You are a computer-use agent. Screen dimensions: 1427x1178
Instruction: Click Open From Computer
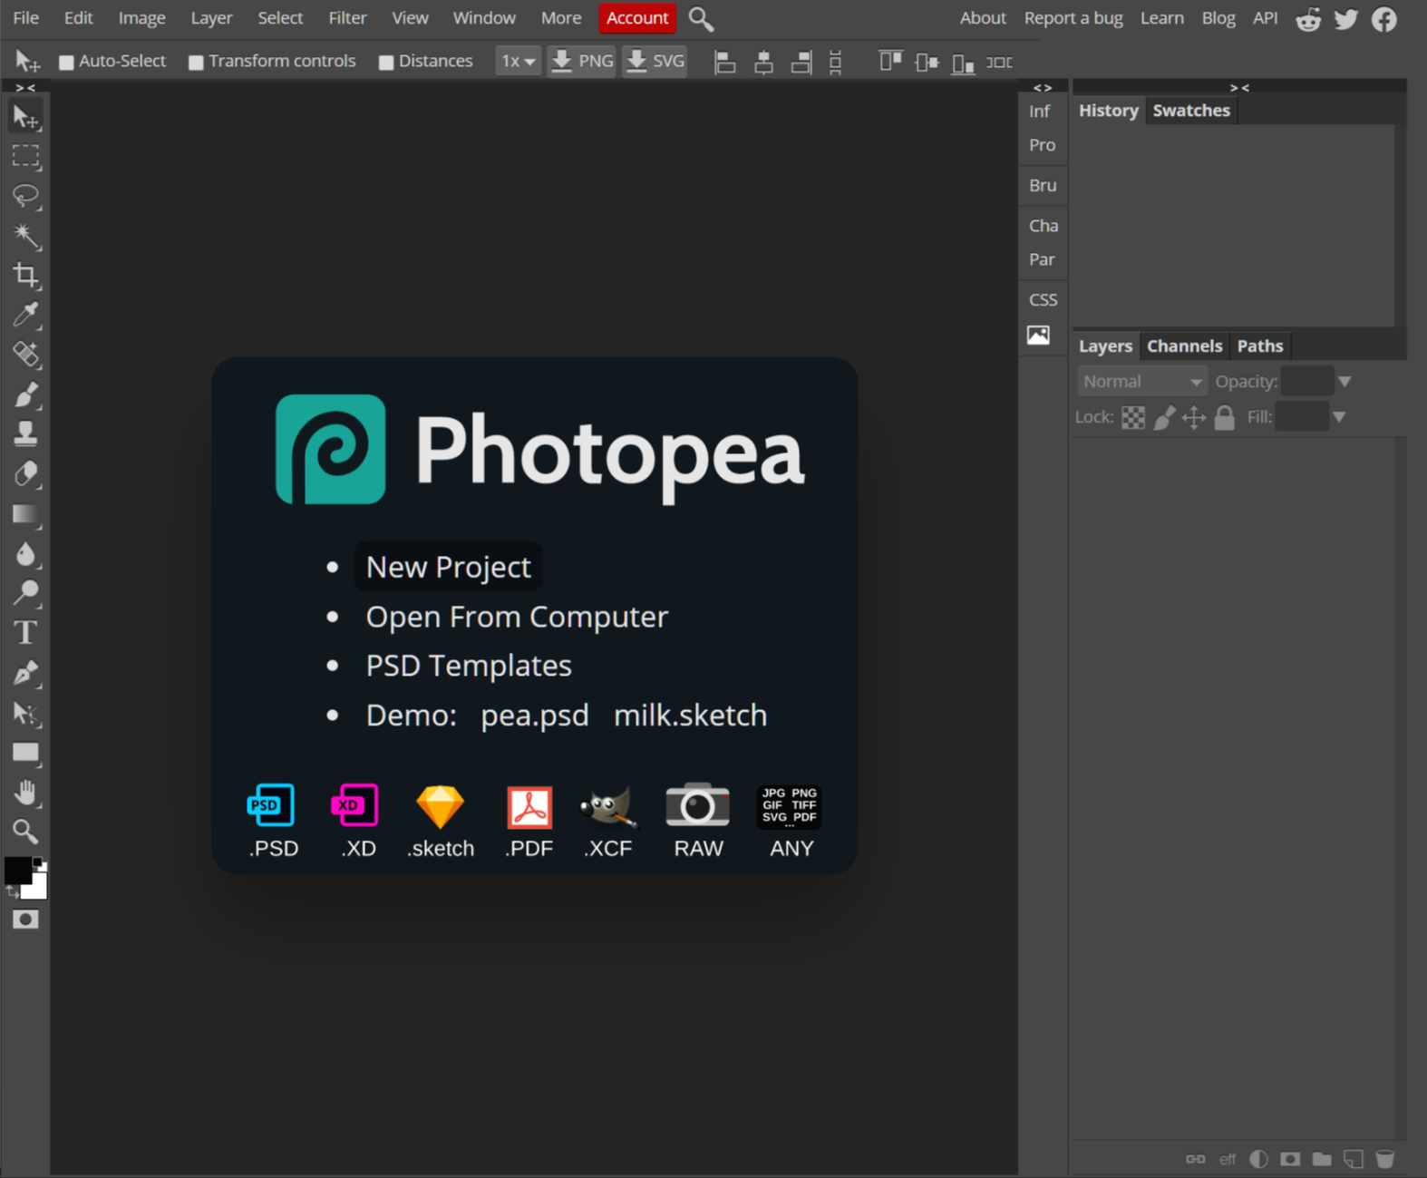click(517, 617)
